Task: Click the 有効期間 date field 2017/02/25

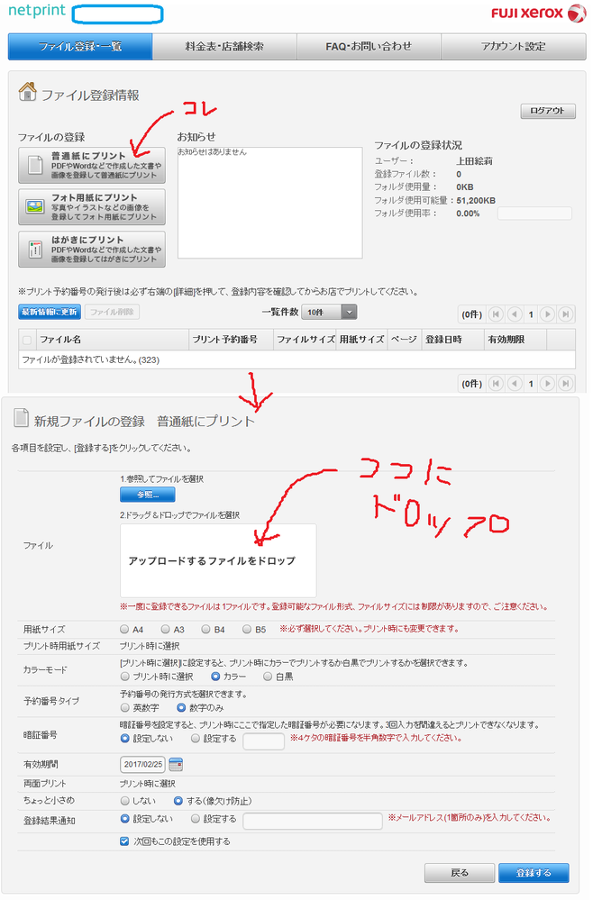Action: pyautogui.click(x=143, y=765)
